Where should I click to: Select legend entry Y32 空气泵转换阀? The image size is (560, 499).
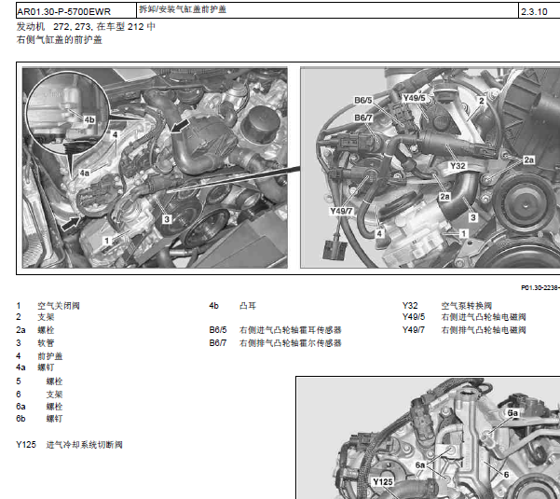click(x=447, y=306)
